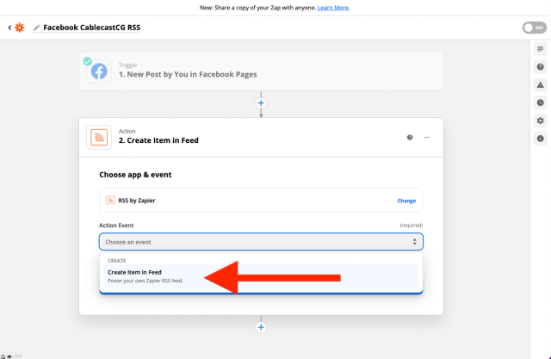551x359 pixels.
Task: Open the history clock sidebar icon
Action: [540, 102]
